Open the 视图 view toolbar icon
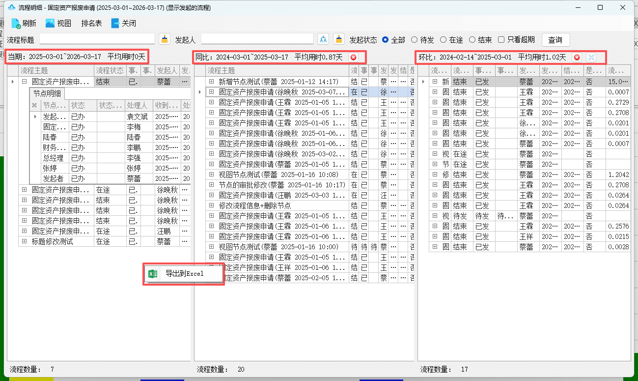Viewport: 638px width, 381px height. click(50, 23)
